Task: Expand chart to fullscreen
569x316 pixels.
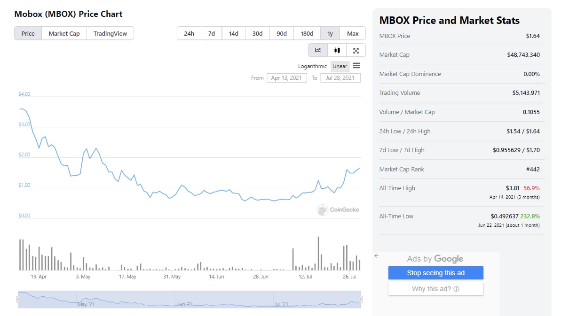Action: click(x=356, y=50)
